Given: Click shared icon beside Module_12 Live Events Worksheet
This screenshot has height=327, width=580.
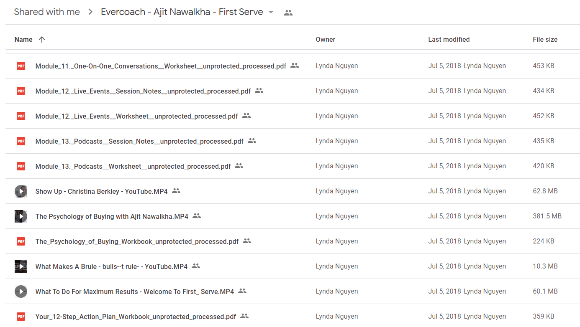Looking at the screenshot, I should tap(246, 116).
